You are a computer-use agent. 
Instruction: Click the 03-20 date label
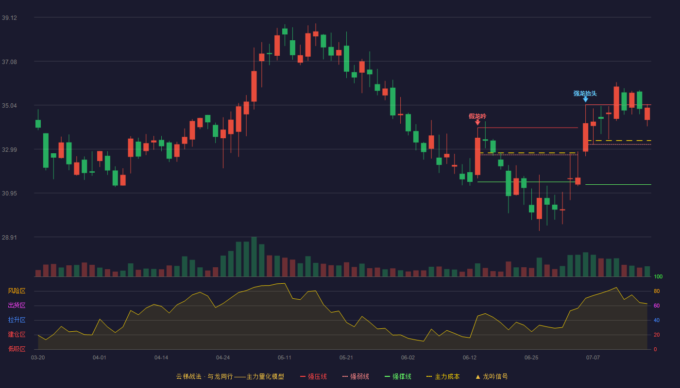(38, 357)
